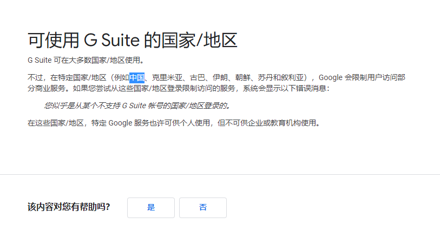Click the "该内容对您有帮助吗?" label
Viewport: 440px width, 237px height.
[x=69, y=207]
